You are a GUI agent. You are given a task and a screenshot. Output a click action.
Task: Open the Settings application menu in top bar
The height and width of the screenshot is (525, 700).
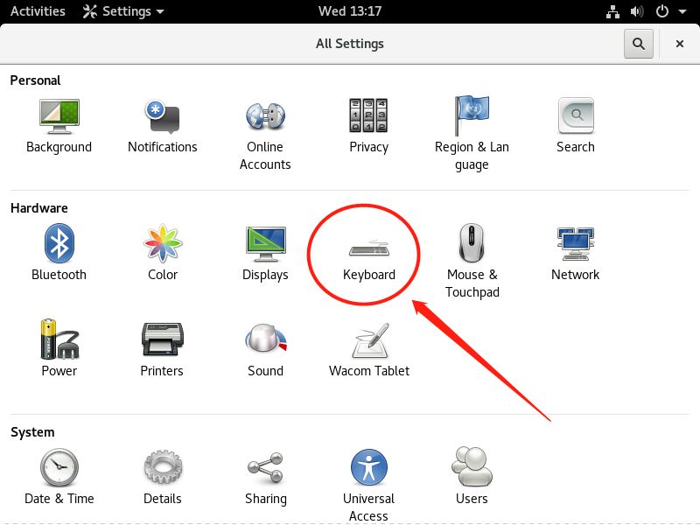(x=123, y=11)
